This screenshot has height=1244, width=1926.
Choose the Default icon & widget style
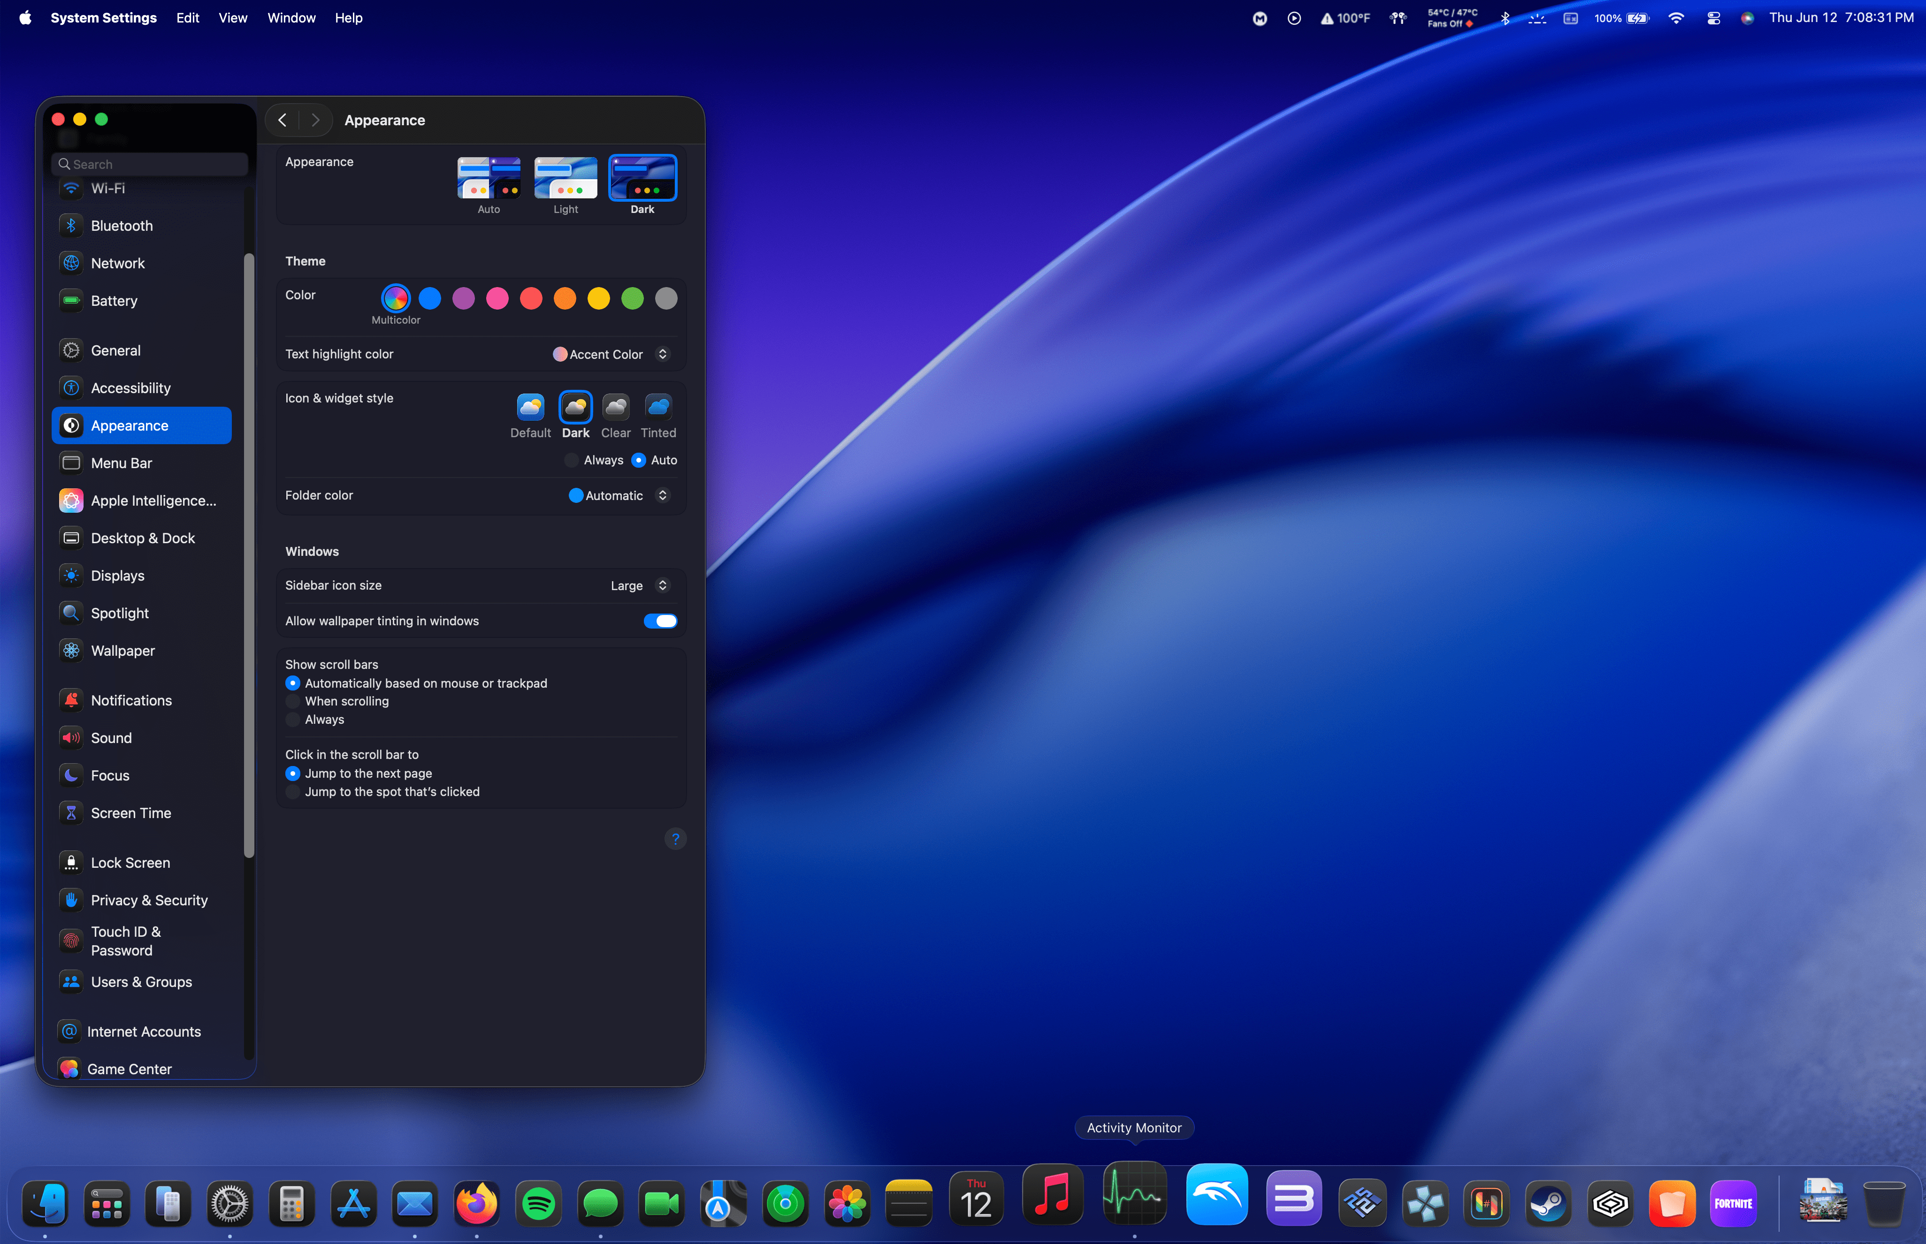click(x=530, y=416)
